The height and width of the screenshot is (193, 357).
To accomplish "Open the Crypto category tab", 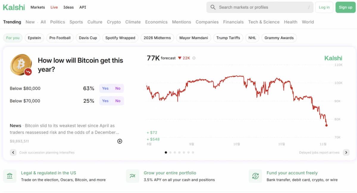I will tap(114, 22).
